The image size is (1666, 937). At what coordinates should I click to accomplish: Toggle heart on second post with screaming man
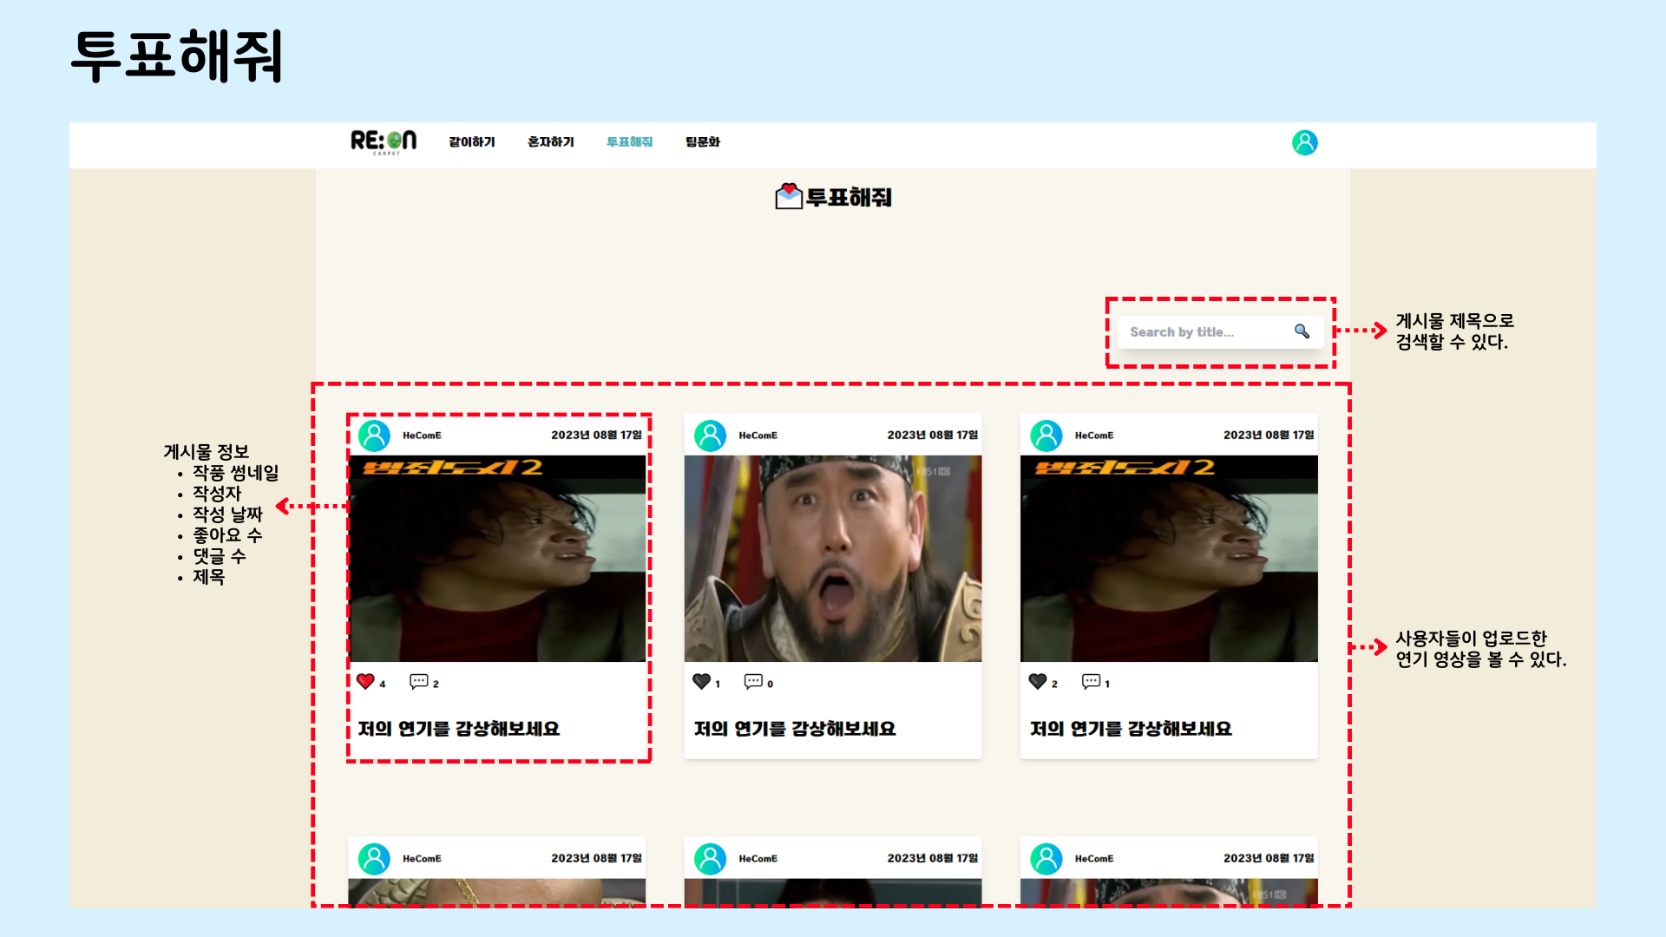pos(701,682)
